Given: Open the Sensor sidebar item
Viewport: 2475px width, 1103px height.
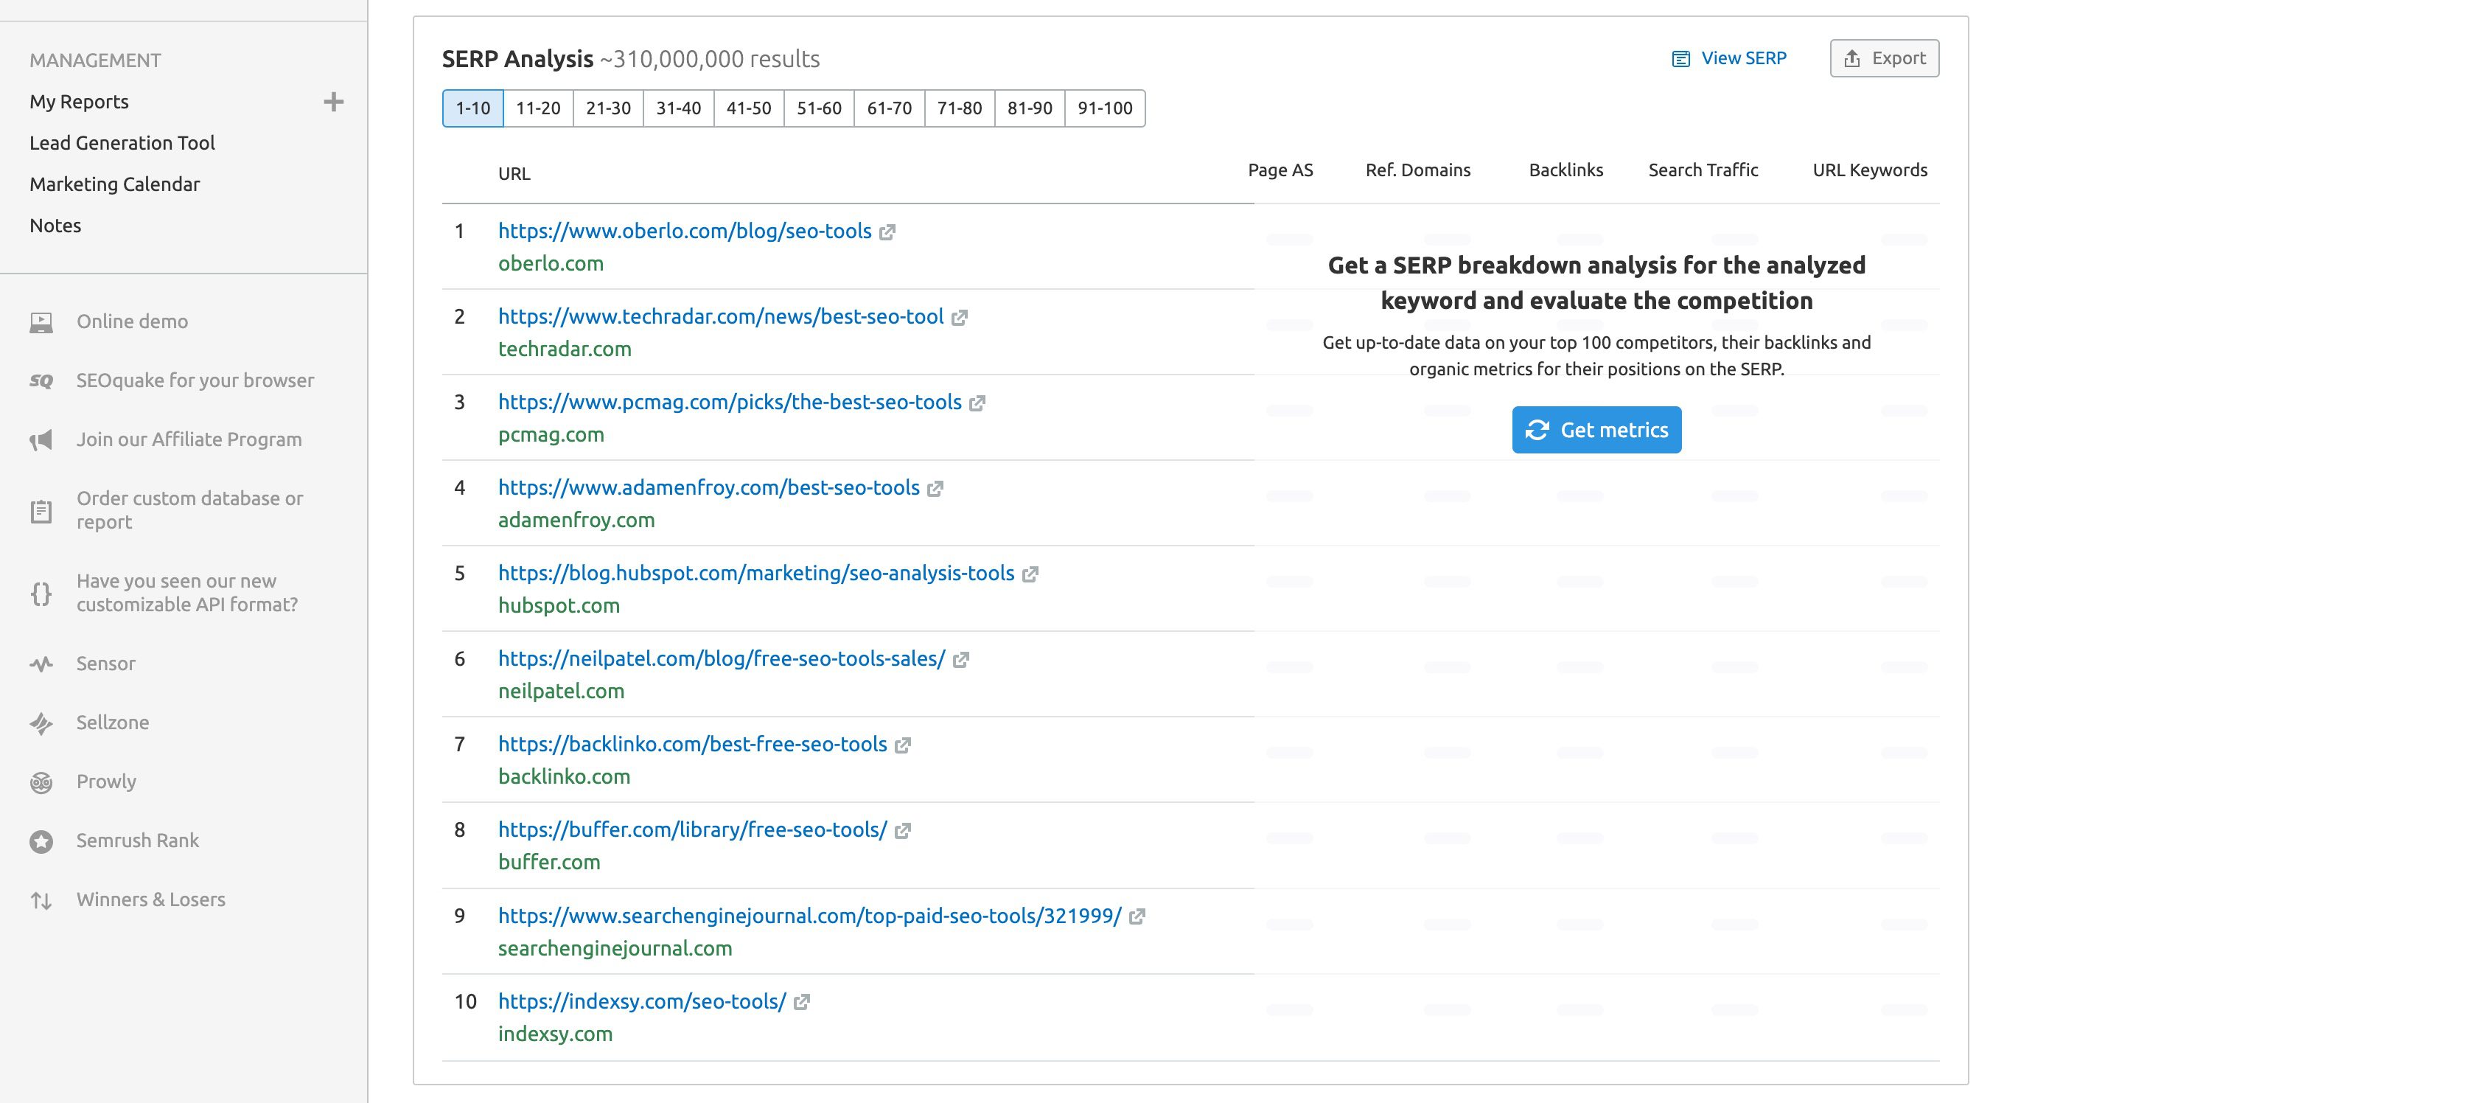Looking at the screenshot, I should [x=105, y=664].
